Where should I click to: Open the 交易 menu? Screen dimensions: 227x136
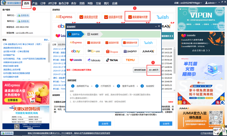(98, 3)
